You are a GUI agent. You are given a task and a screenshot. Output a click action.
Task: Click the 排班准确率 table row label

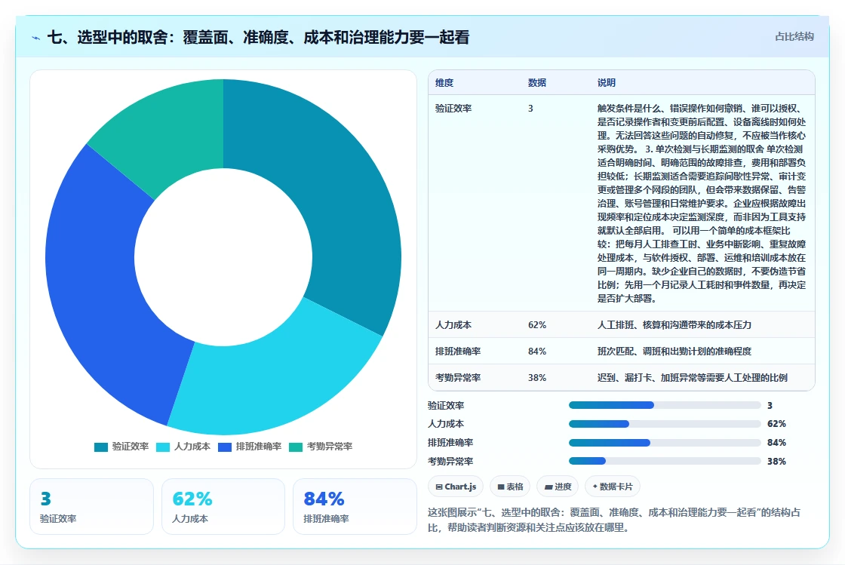(x=458, y=352)
